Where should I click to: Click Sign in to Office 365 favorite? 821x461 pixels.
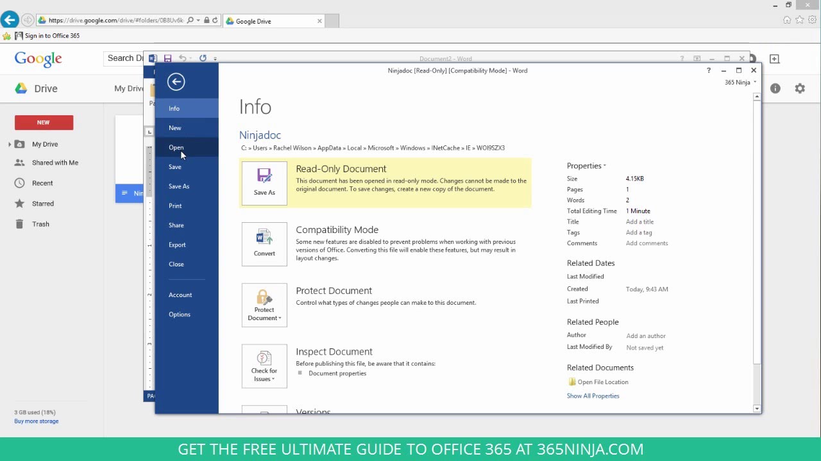click(x=47, y=36)
